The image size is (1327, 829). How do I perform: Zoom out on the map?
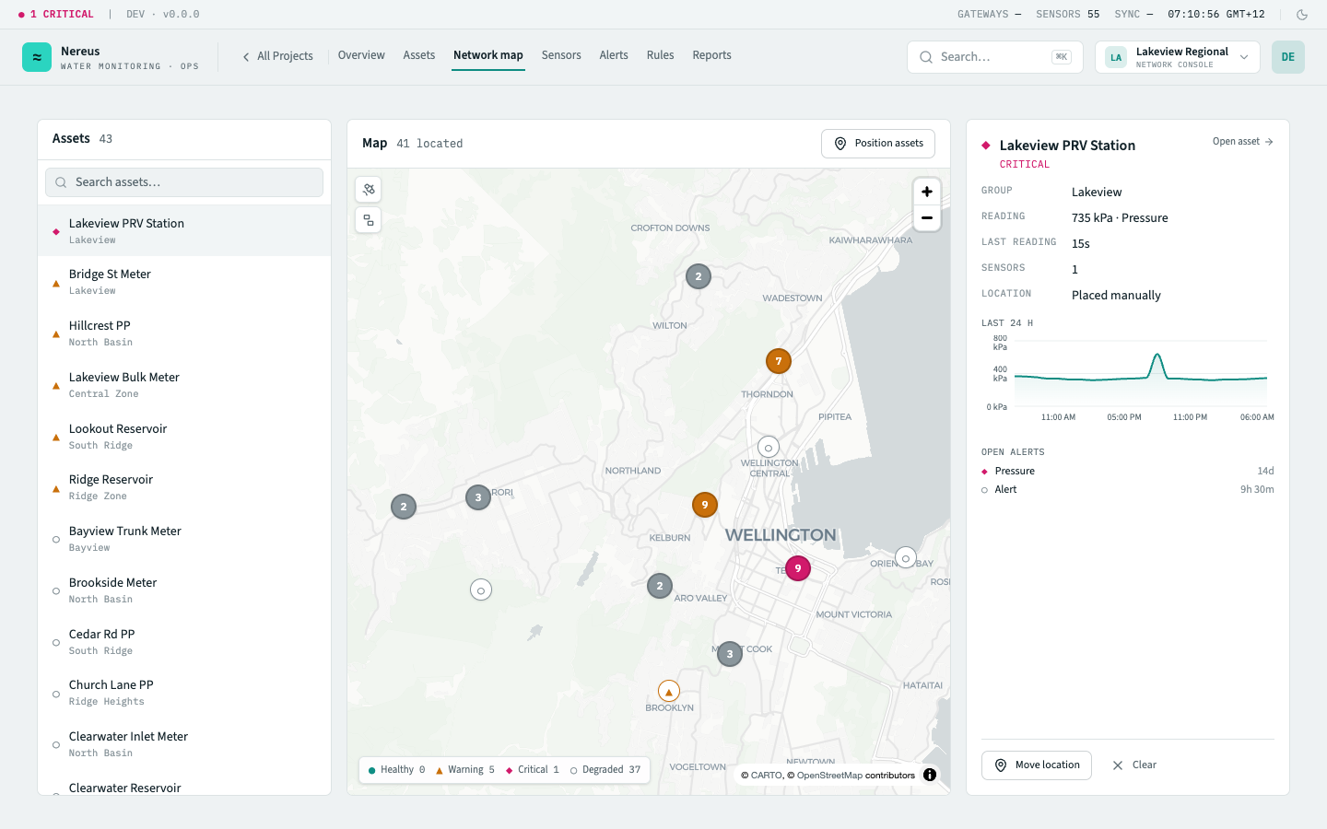pos(927,218)
